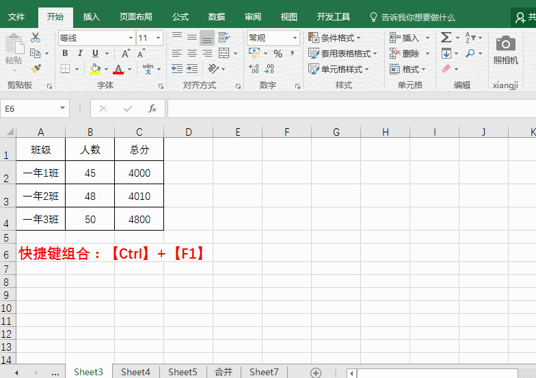Click the Clear eraser icon

pos(446,68)
